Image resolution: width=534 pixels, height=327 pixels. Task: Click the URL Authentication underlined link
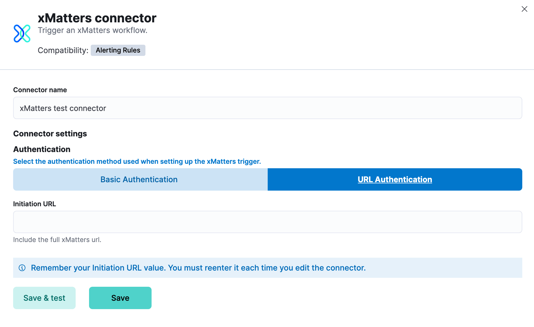pos(394,179)
